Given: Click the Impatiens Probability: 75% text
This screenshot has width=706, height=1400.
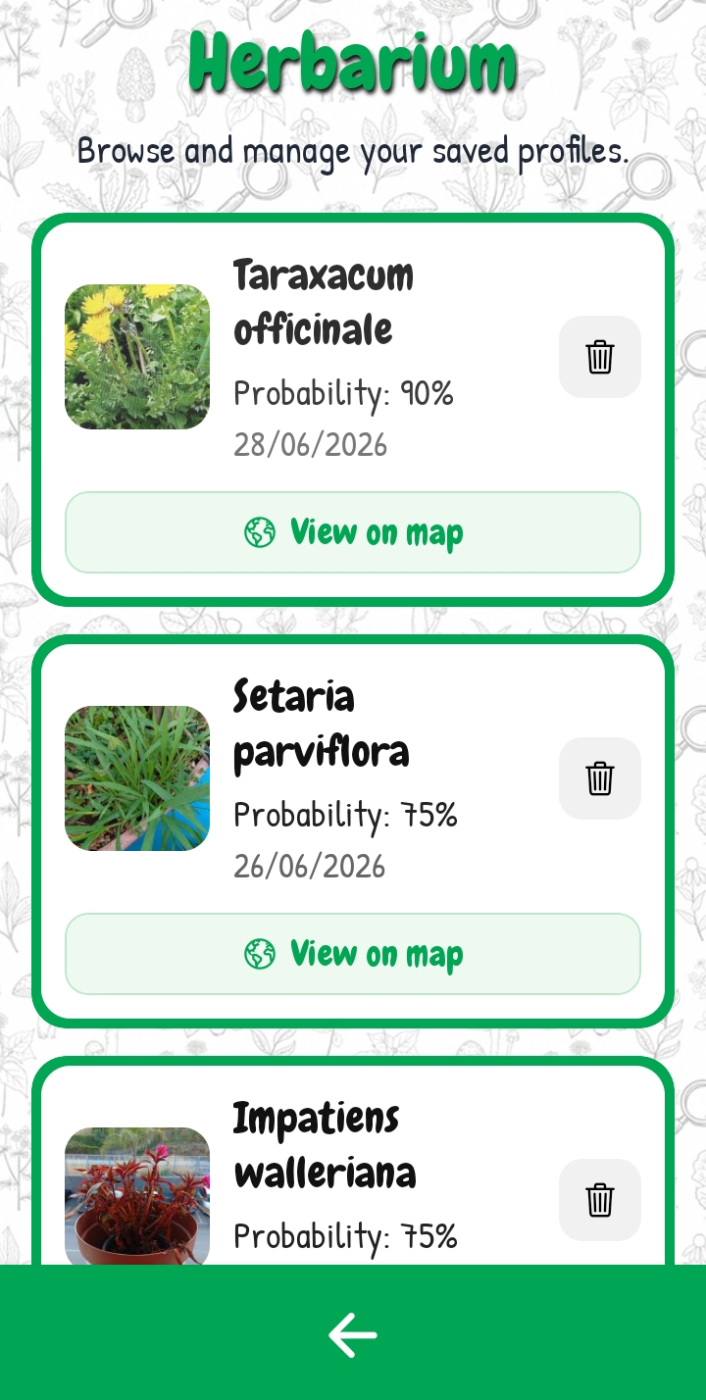Looking at the screenshot, I should point(345,1236).
